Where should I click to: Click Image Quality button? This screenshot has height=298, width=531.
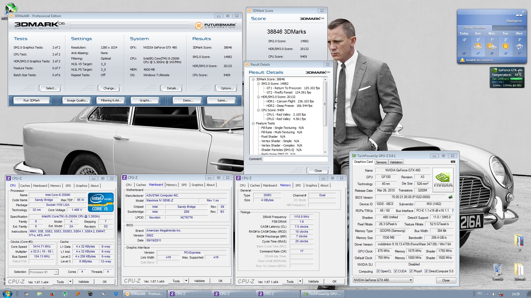pos(77,100)
